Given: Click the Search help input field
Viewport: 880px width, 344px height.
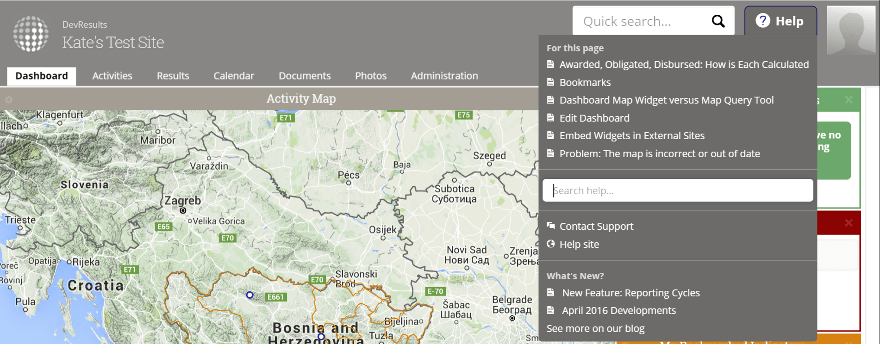Looking at the screenshot, I should click(x=678, y=190).
